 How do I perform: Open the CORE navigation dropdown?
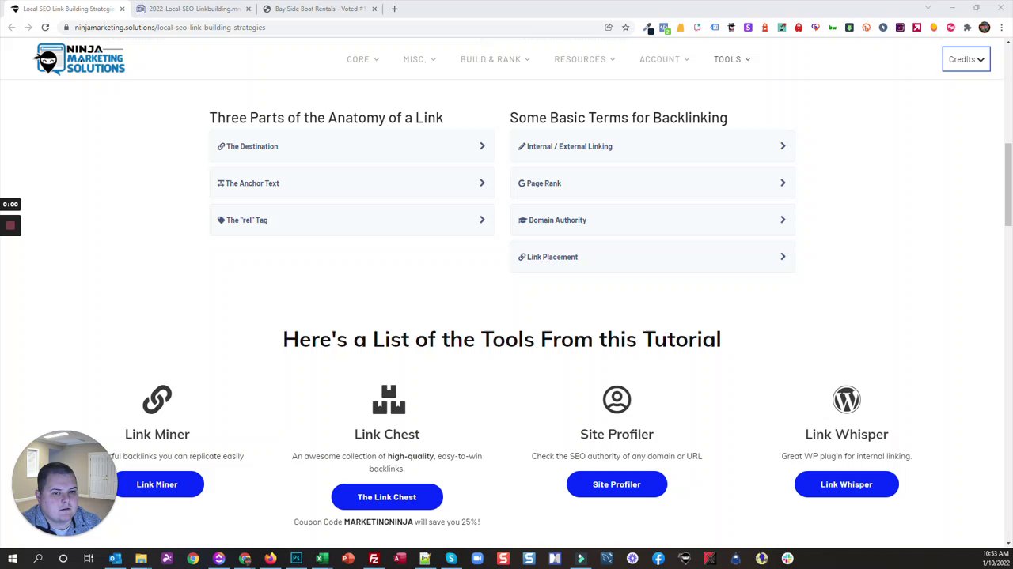point(362,59)
